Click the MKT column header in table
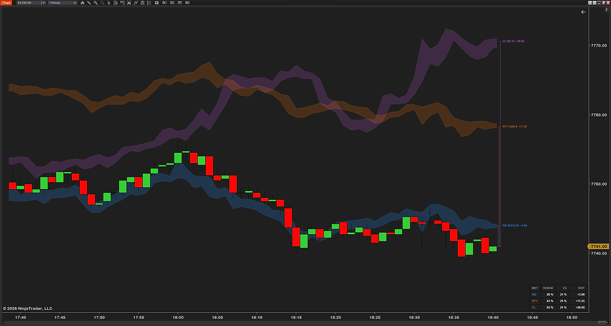Screen dimensions: 611x326 [x=535, y=288]
